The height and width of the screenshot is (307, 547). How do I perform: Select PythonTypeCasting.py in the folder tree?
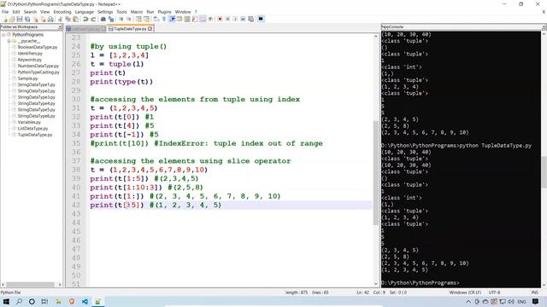[38, 72]
